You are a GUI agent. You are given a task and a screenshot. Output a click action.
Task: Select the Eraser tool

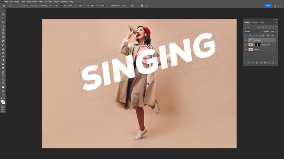click(3, 57)
